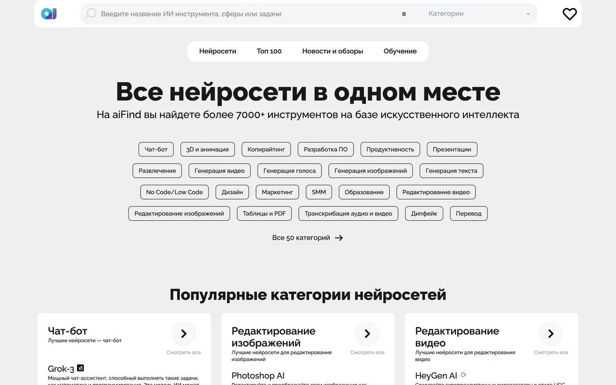Select the Генерация голоса tag
This screenshot has width=616, height=385.
(x=290, y=171)
